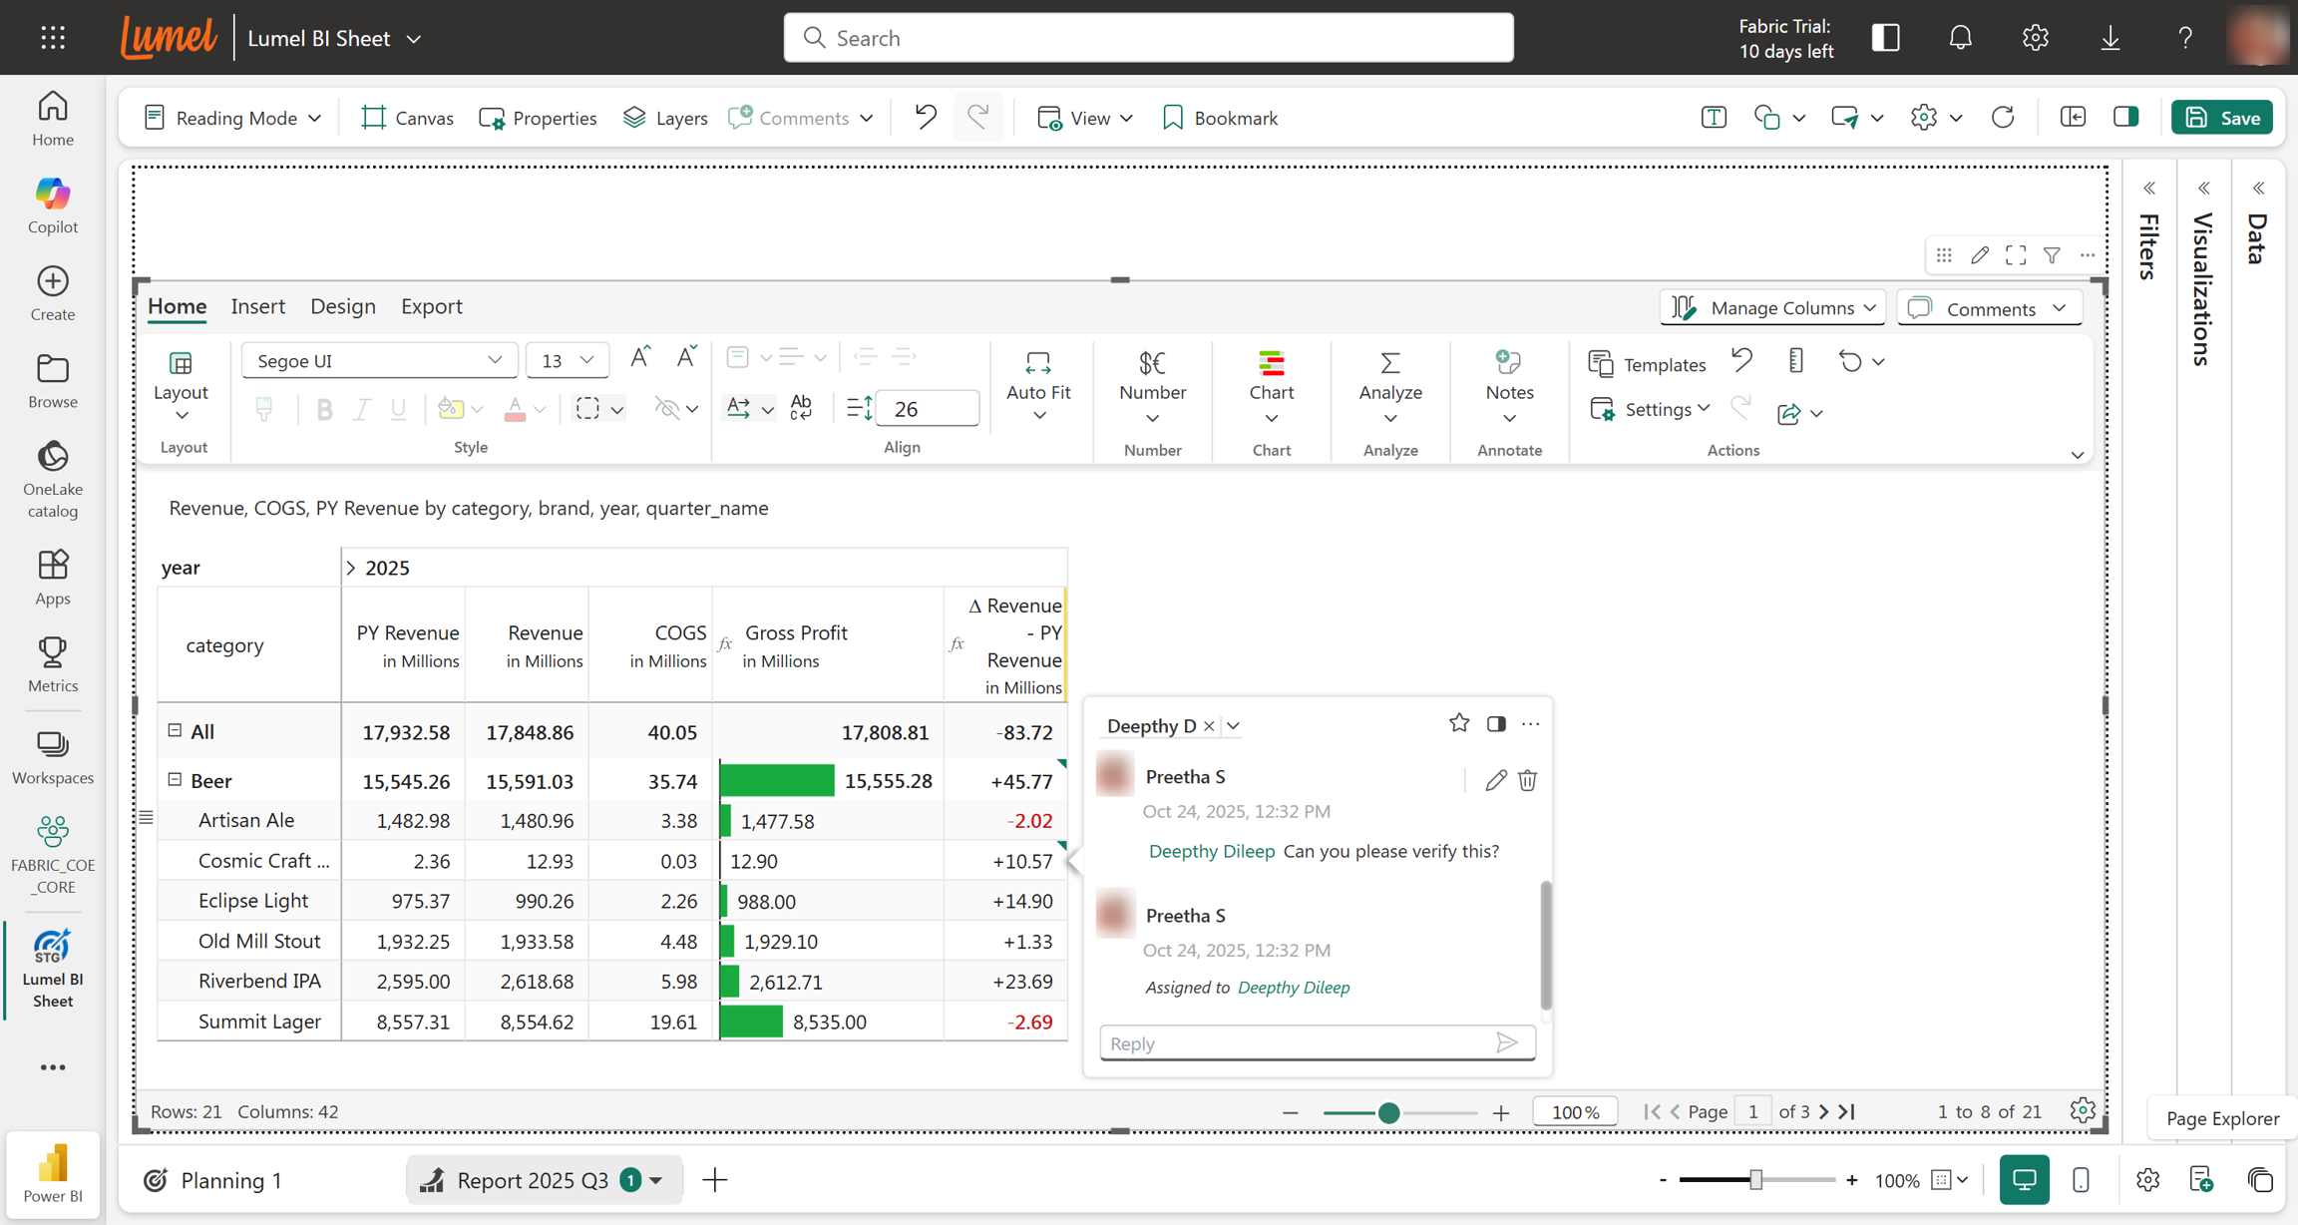This screenshot has width=2298, height=1225.
Task: Collapse the All row group
Action: [175, 730]
